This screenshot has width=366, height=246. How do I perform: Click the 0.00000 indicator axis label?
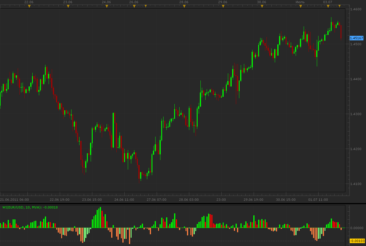pyautogui.click(x=357, y=228)
